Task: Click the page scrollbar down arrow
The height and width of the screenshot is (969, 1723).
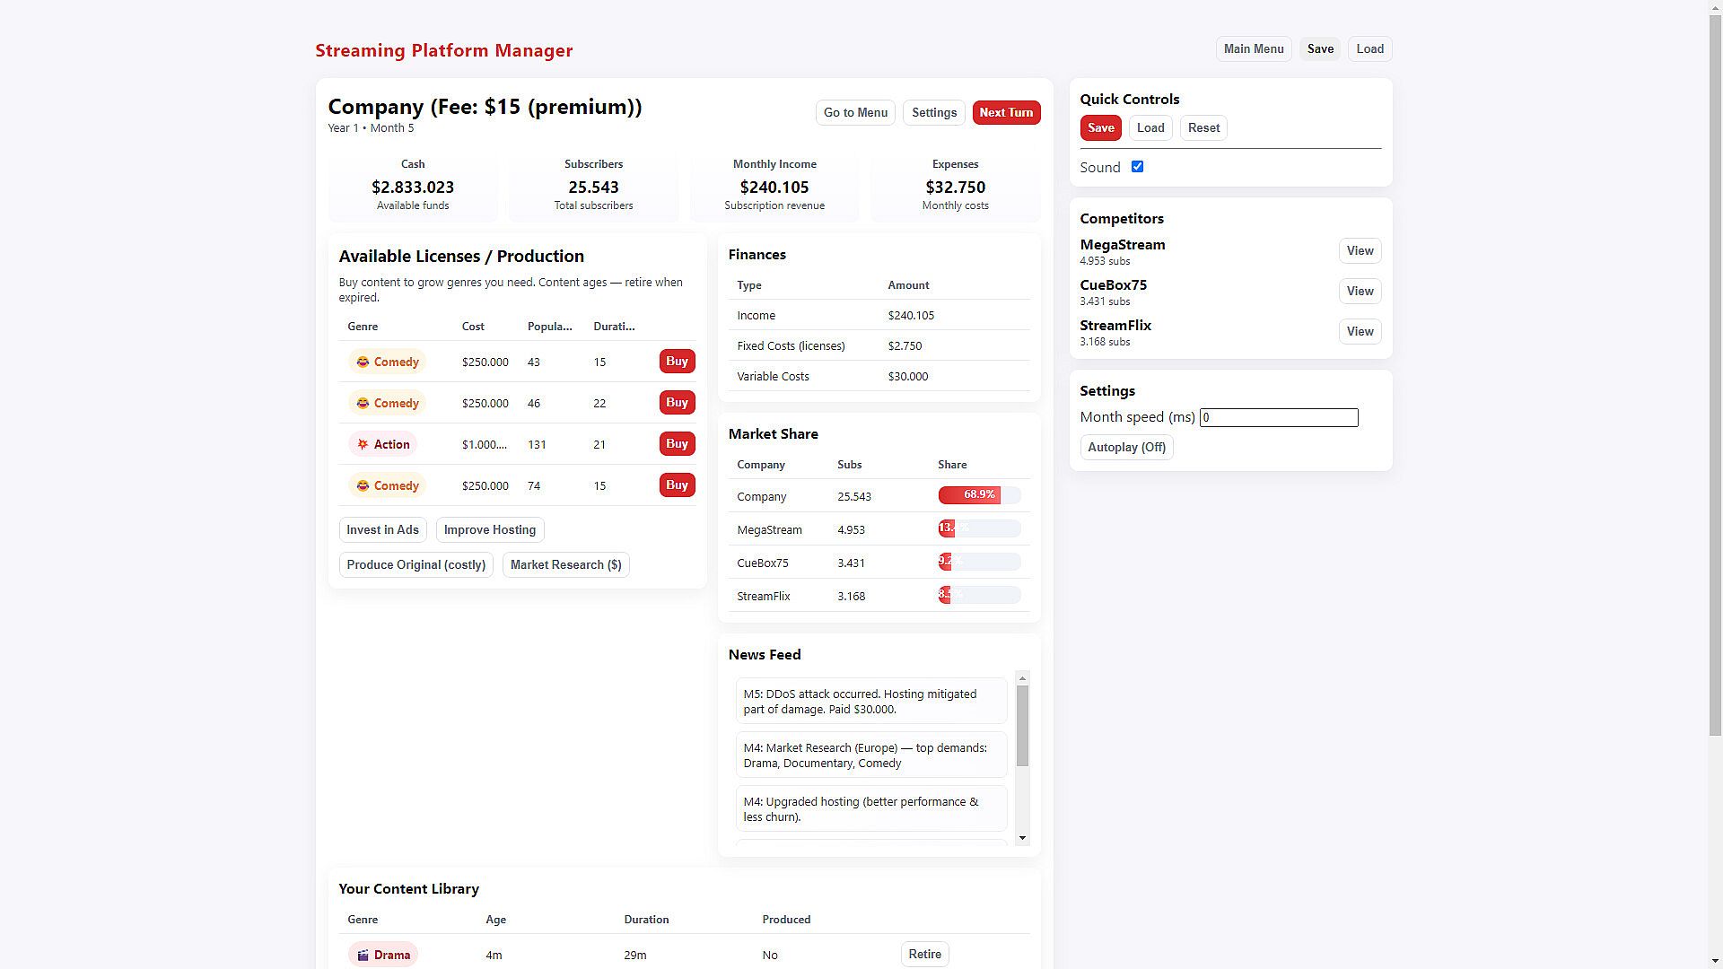Action: pos(1715,962)
